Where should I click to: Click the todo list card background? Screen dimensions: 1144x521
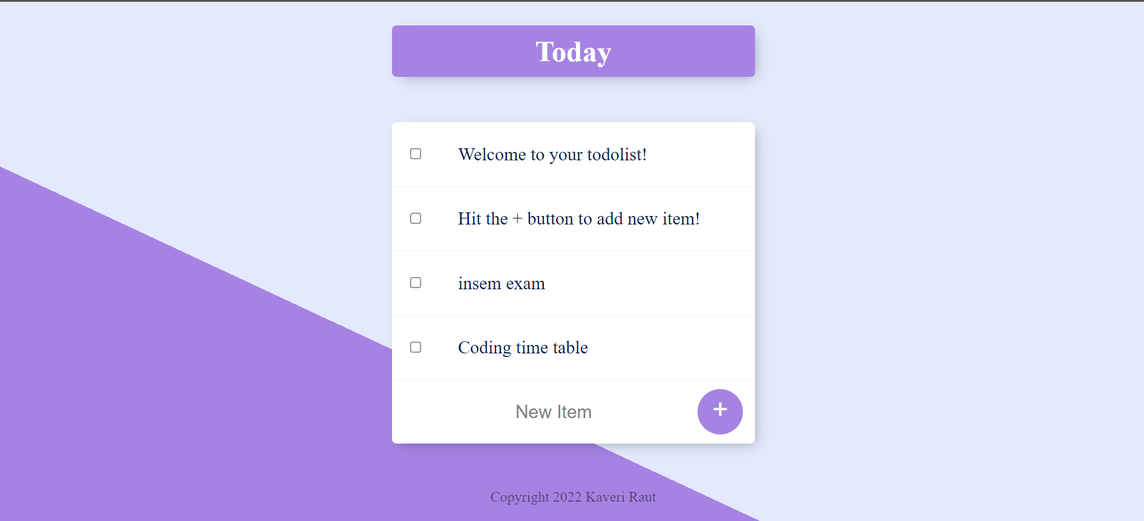pos(696,182)
